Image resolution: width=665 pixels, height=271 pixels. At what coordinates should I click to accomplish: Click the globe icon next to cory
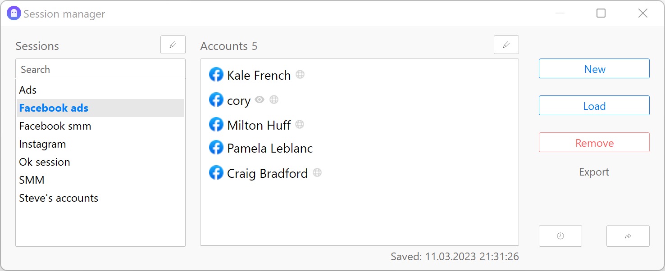click(274, 99)
